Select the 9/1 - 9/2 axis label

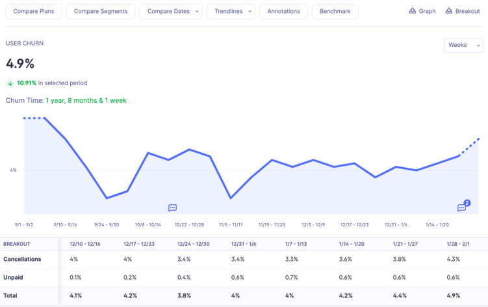[x=24, y=224]
